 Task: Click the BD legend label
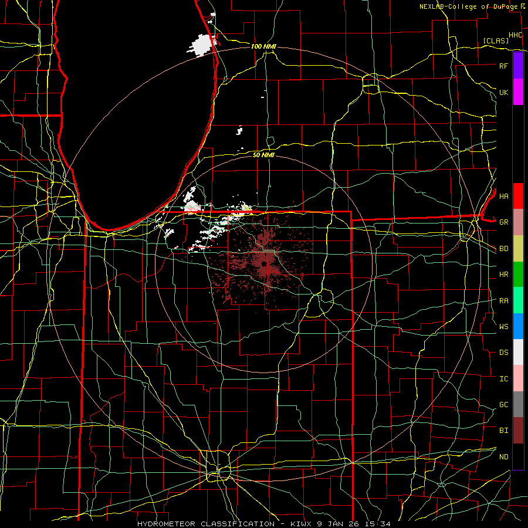503,249
